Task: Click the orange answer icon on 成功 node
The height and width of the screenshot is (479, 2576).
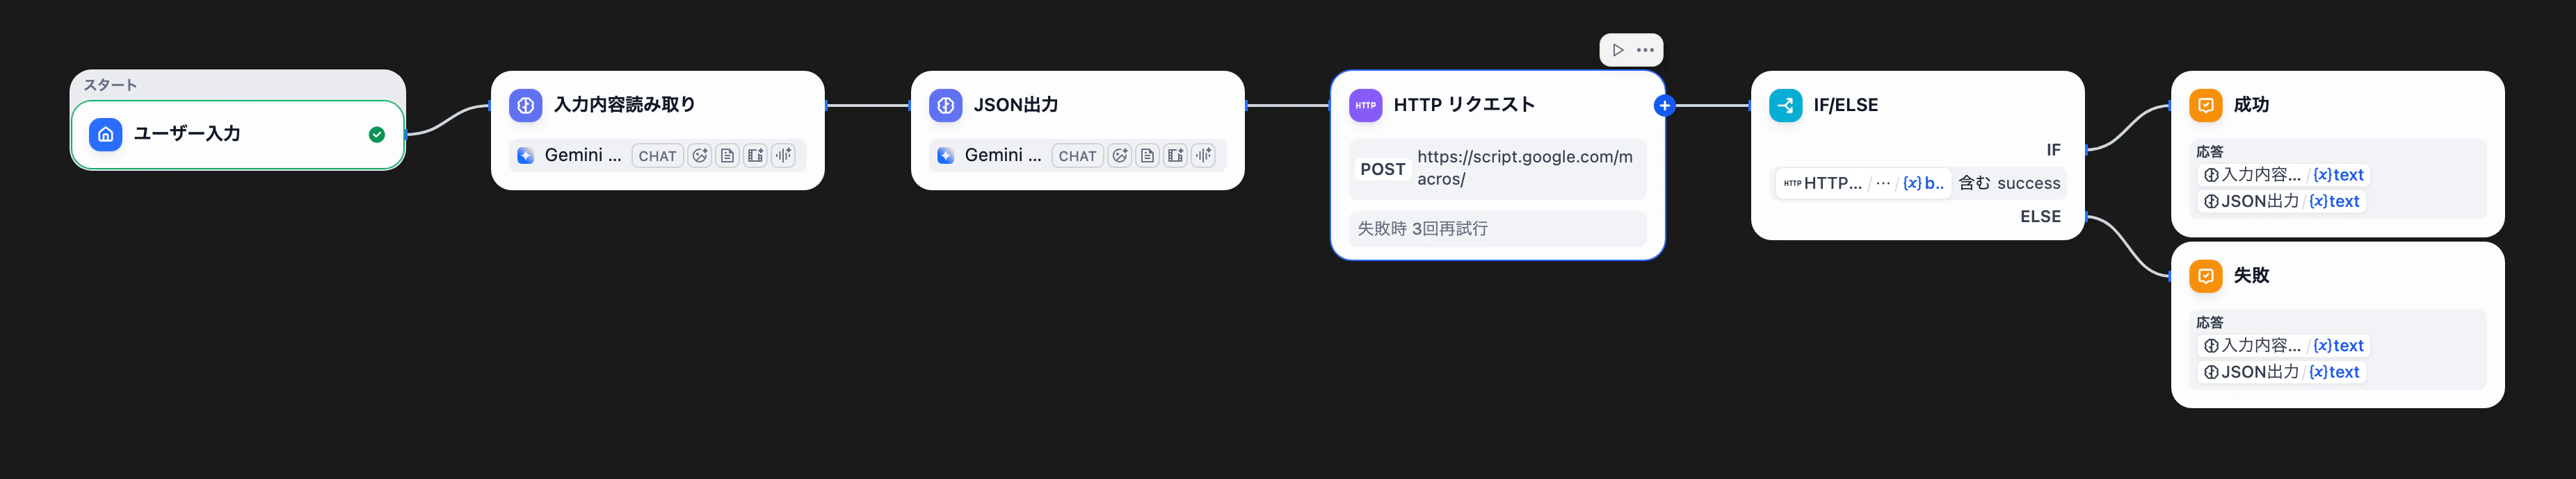Action: click(x=2206, y=104)
